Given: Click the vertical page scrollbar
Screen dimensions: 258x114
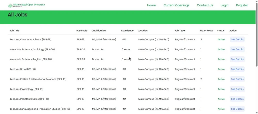Looking at the screenshot, I should 257,34.
